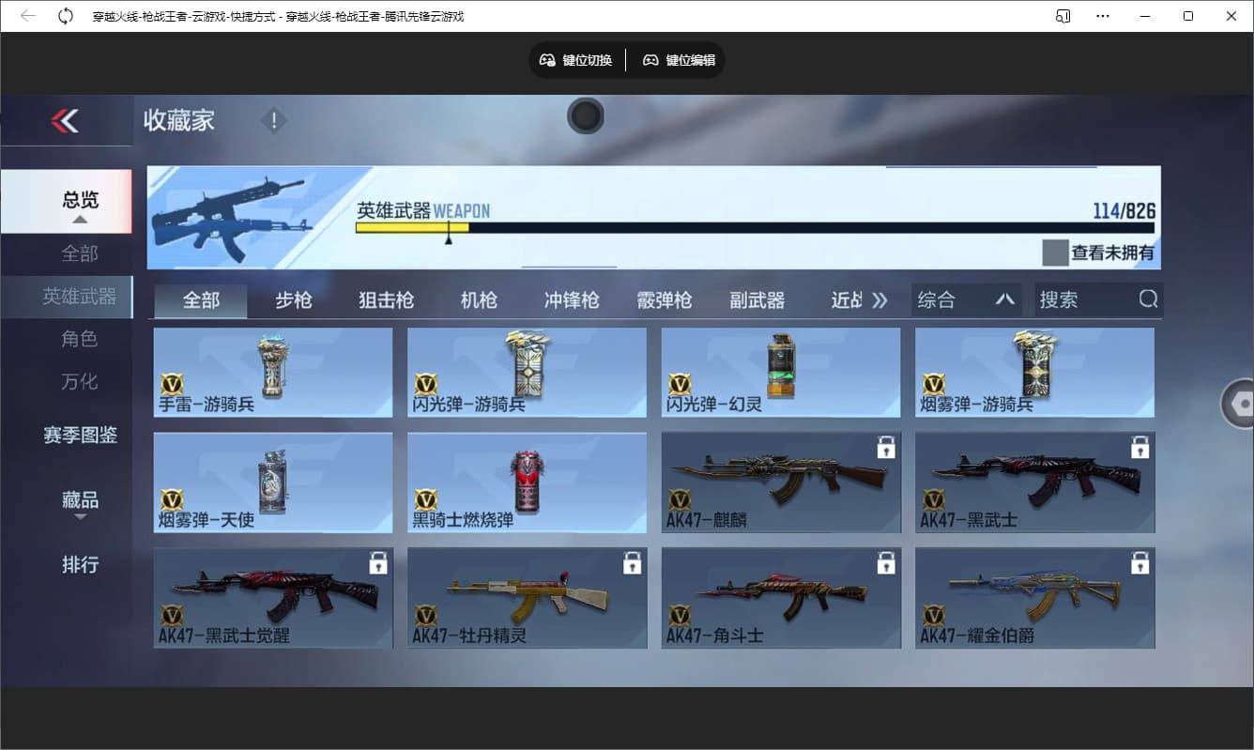Click the floating circle handle on the right edge
This screenshot has width=1254, height=750.
[x=1243, y=403]
